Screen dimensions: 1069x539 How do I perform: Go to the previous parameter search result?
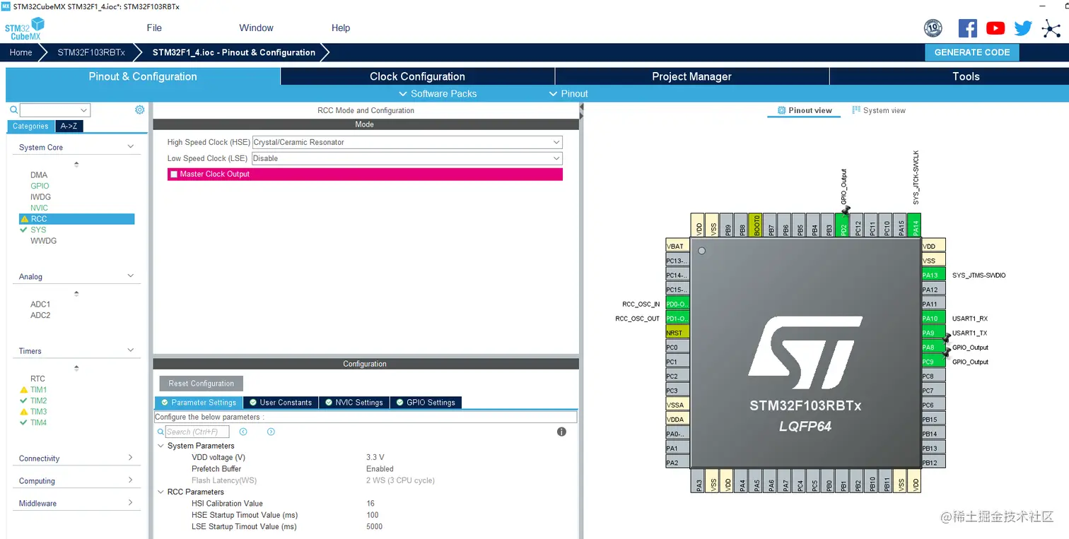pyautogui.click(x=243, y=432)
